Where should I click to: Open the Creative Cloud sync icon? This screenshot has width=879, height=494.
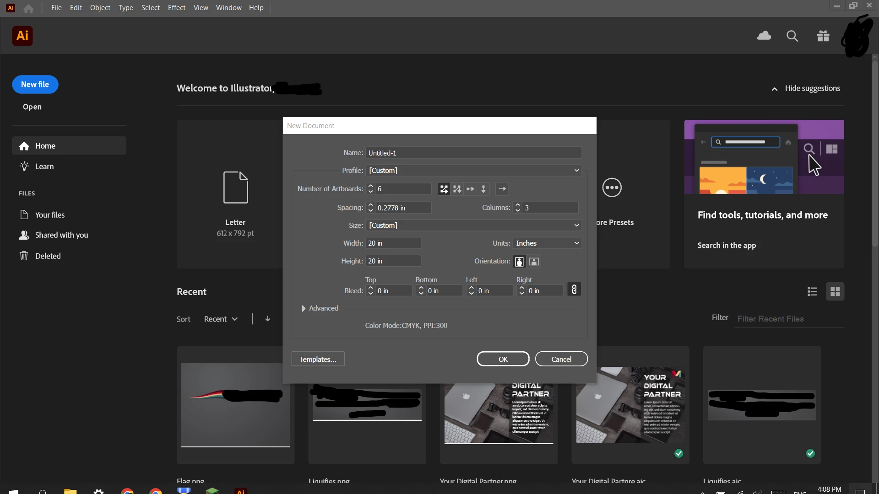[764, 36]
